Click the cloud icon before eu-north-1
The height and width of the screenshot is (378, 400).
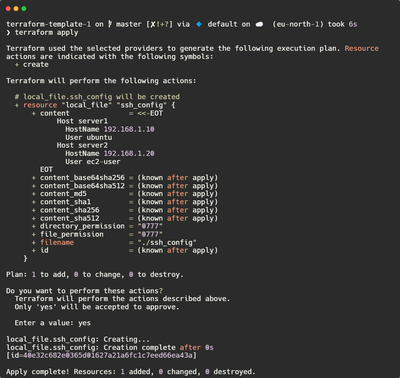pos(259,24)
